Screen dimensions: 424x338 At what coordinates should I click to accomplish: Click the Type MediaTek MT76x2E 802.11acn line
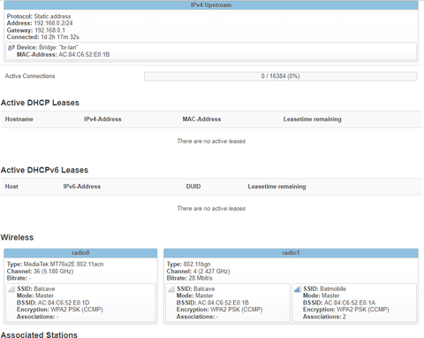(x=55, y=264)
